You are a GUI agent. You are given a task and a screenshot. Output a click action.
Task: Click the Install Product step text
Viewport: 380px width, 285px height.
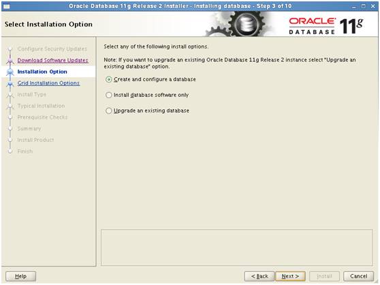click(35, 140)
